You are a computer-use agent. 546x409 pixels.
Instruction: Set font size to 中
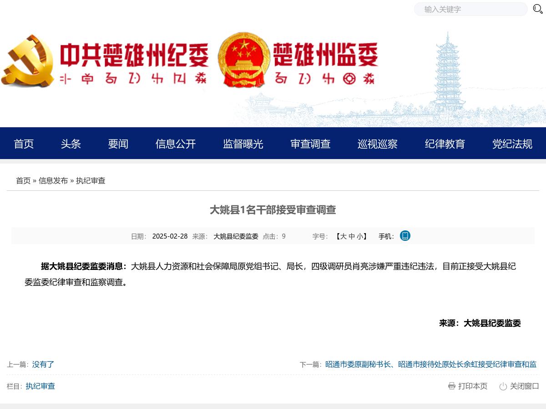pos(352,236)
